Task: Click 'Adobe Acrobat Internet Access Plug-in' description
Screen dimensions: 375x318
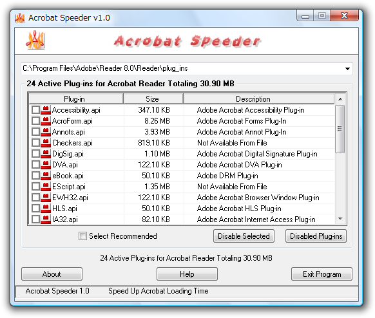Action: click(256, 220)
